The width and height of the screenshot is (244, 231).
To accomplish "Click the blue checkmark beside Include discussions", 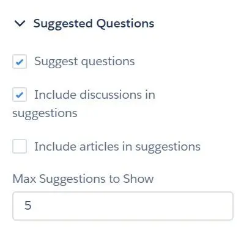I will coord(20,95).
